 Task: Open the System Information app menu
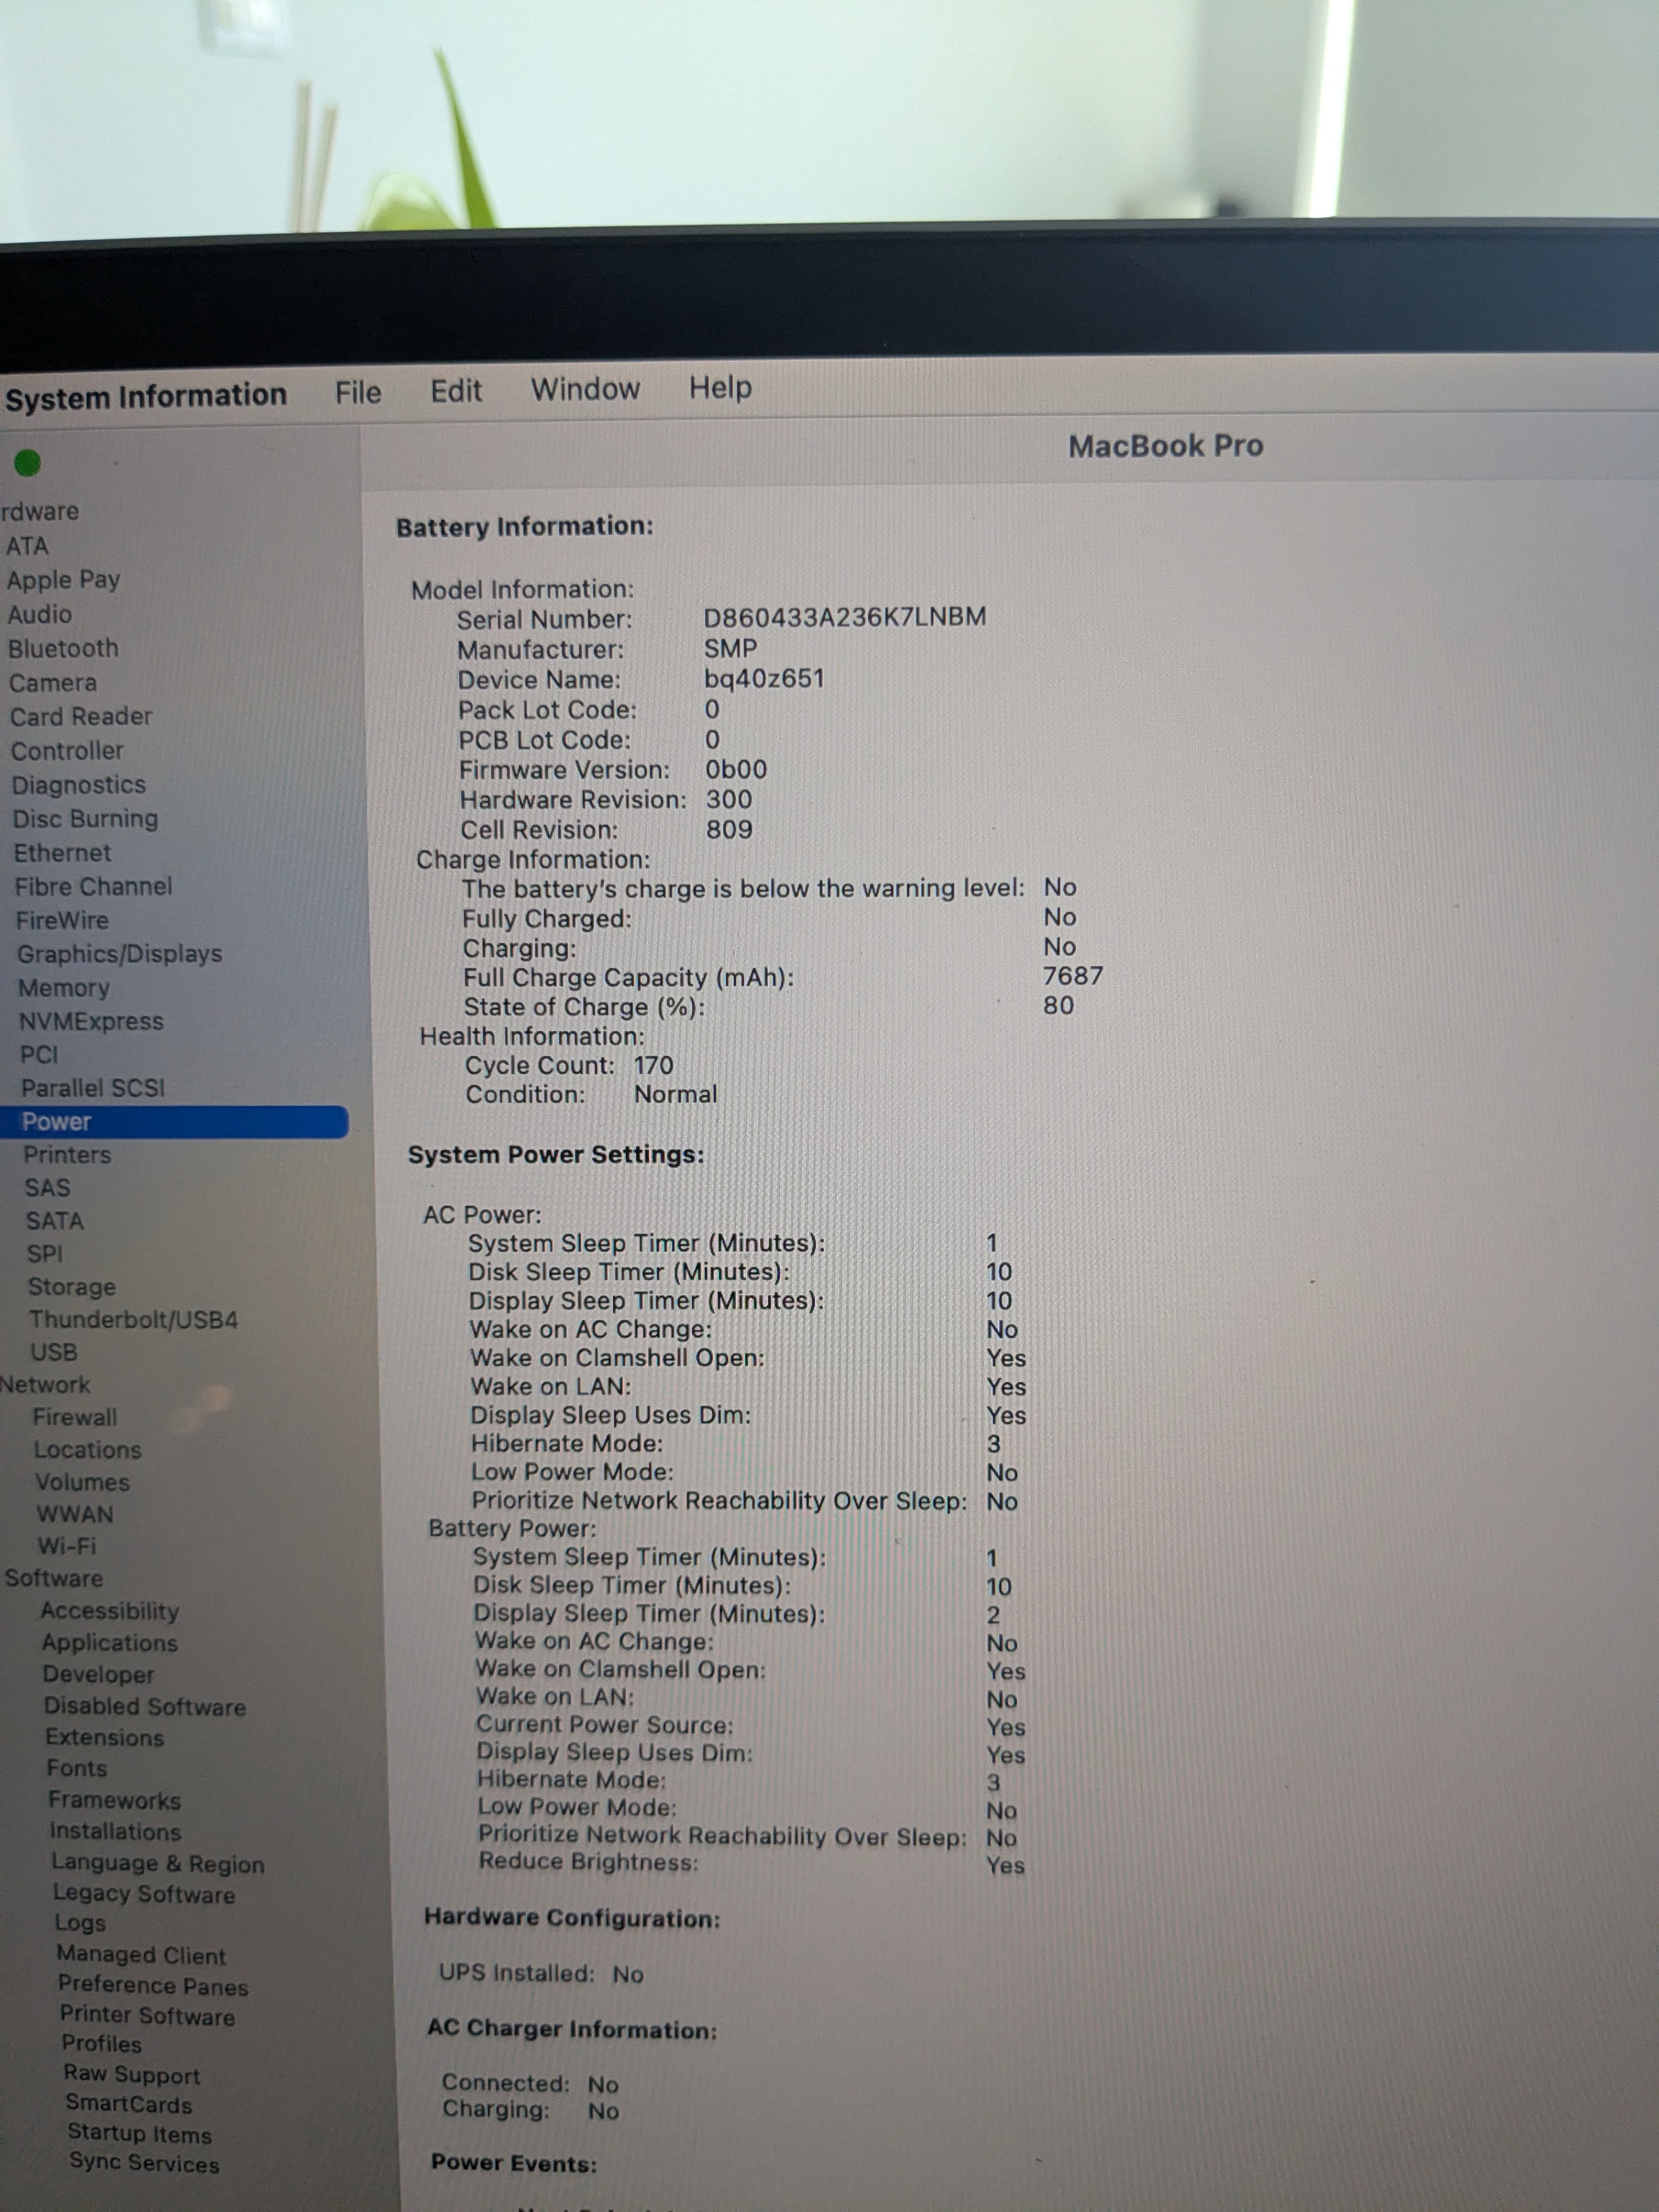[x=146, y=396]
